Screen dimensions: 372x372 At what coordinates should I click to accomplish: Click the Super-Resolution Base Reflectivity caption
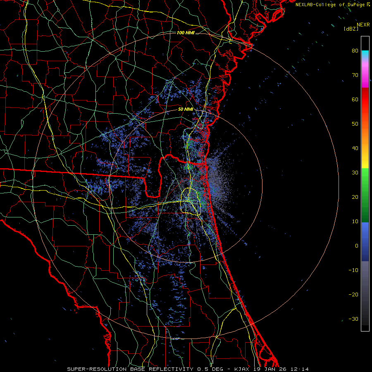pos(188,369)
